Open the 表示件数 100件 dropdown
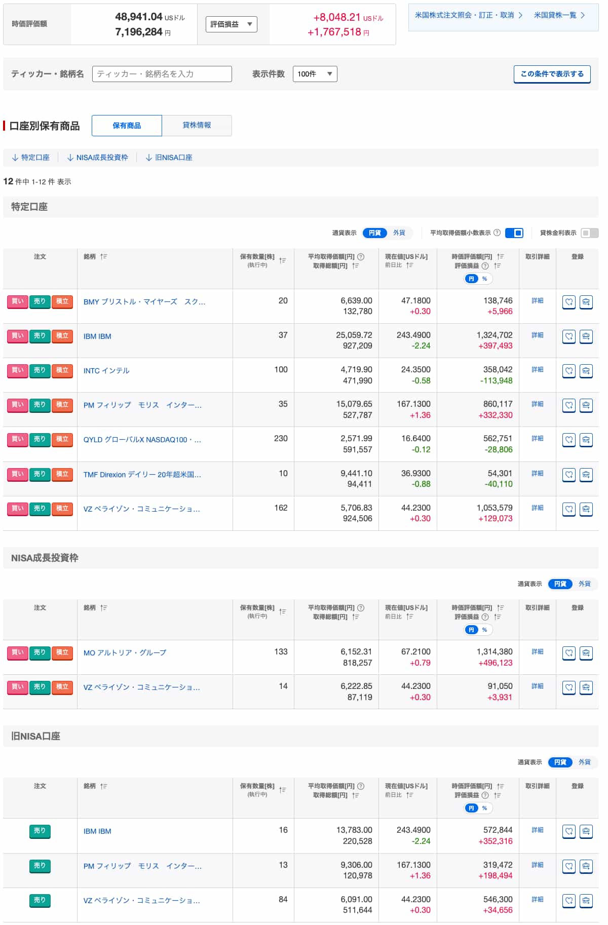Image resolution: width=608 pixels, height=925 pixels. pos(315,74)
